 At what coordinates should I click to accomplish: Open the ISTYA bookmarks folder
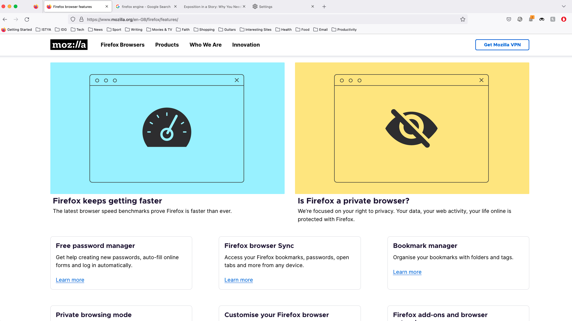[43, 30]
